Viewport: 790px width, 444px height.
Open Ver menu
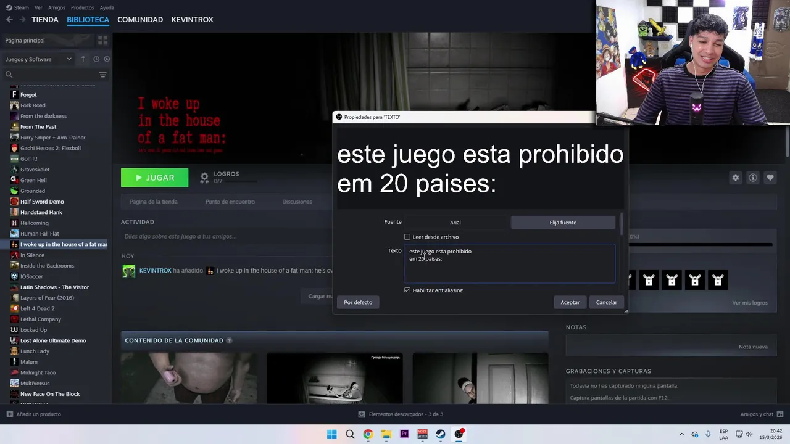(x=38, y=7)
